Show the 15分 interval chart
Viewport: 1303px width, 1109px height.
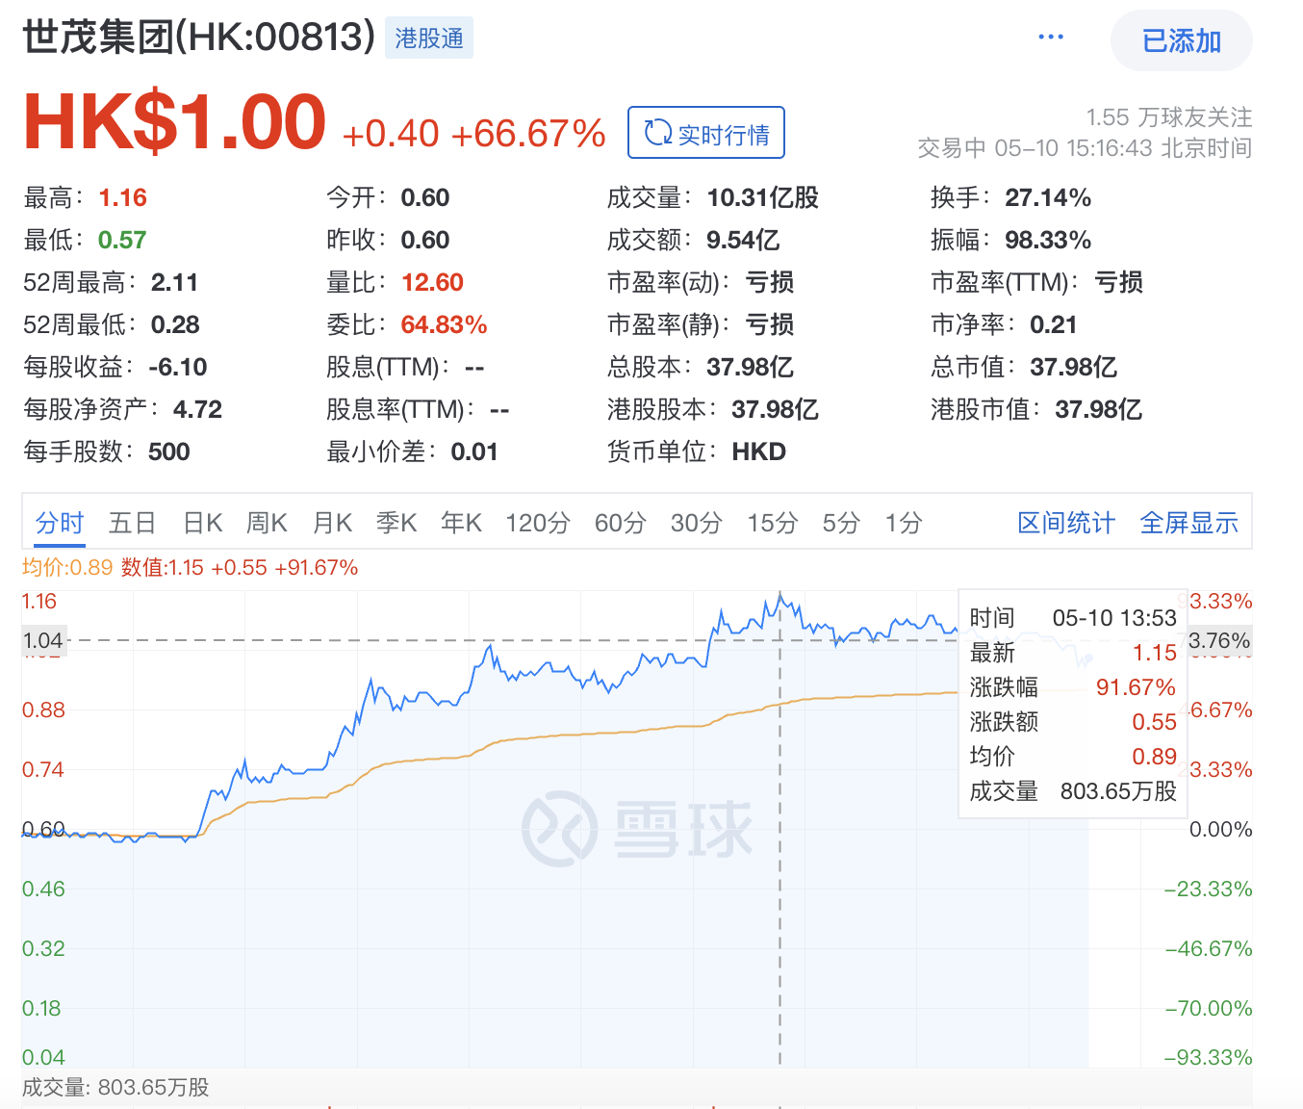[x=773, y=523]
